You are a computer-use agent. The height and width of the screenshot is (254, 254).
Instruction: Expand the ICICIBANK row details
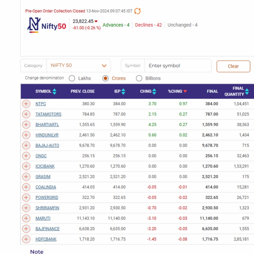tap(26, 166)
